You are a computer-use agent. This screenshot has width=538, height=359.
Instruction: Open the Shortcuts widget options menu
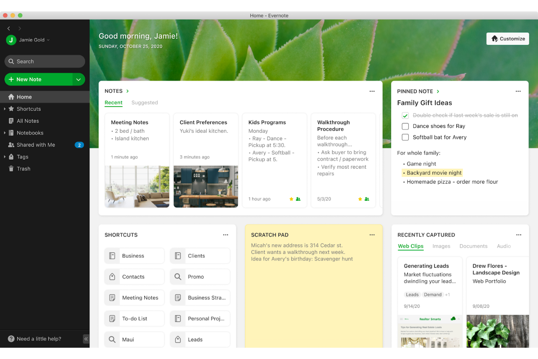click(x=226, y=235)
